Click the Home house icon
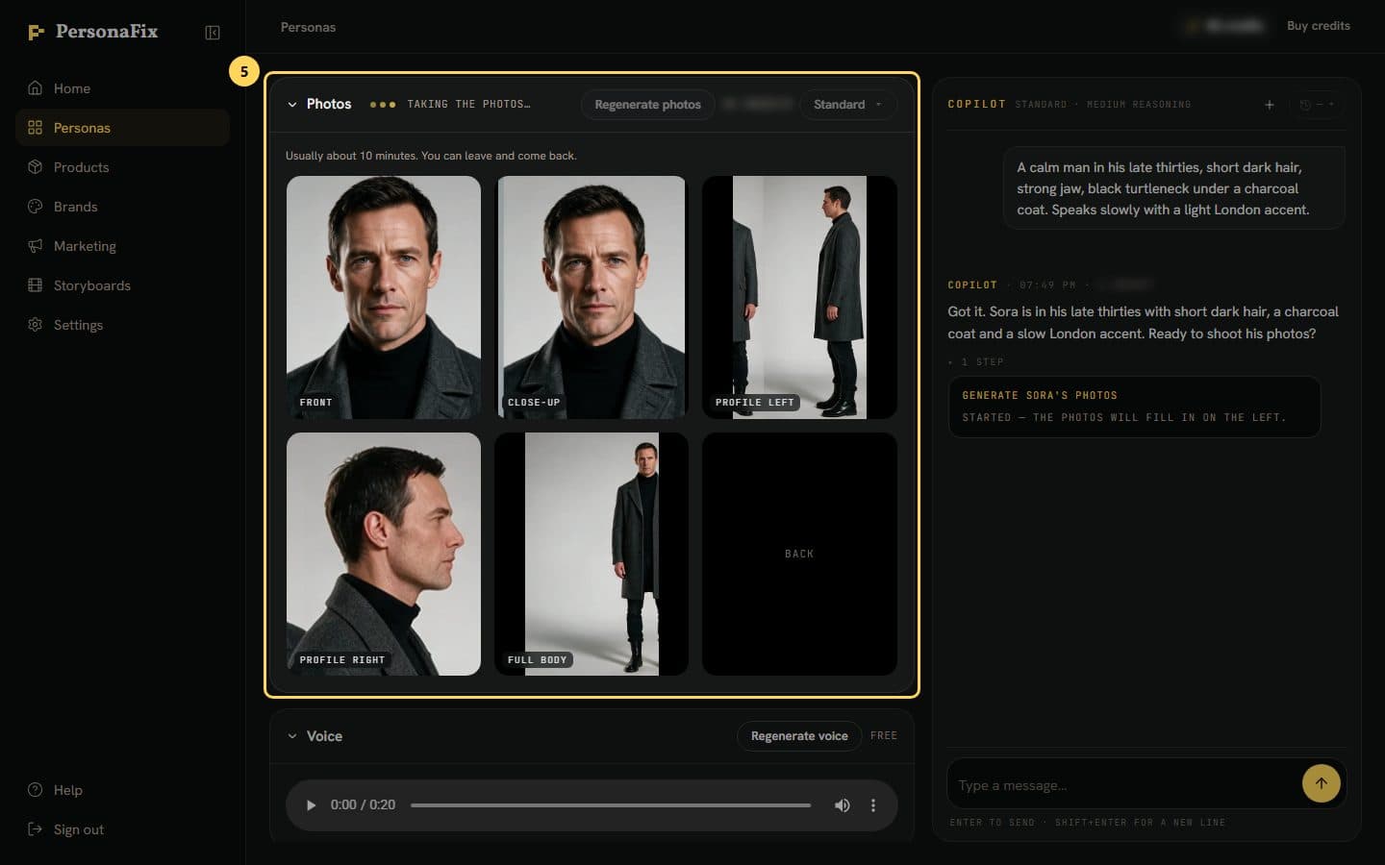 36,88
